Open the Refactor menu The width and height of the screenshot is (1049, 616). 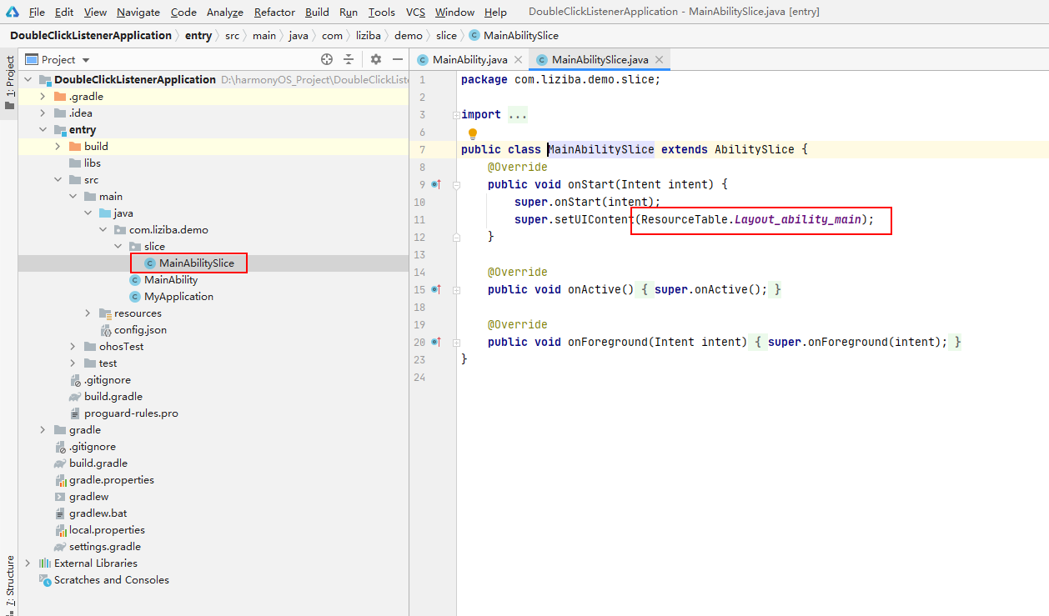click(x=274, y=12)
